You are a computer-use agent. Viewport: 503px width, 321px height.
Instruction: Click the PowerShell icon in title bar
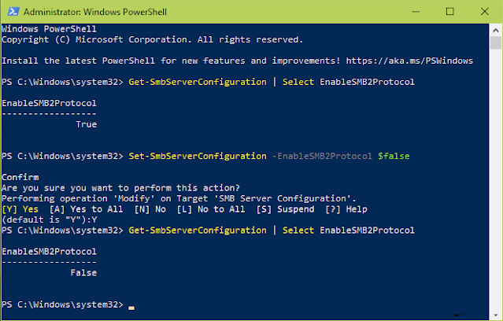[13, 12]
